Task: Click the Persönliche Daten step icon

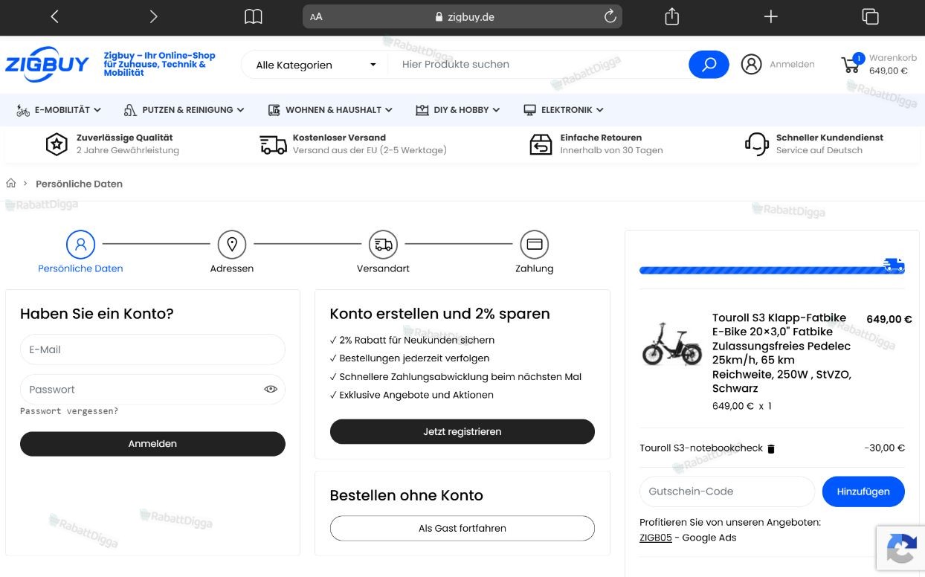Action: coord(80,244)
